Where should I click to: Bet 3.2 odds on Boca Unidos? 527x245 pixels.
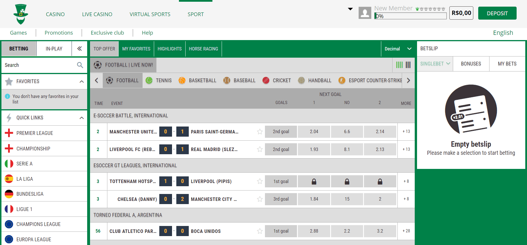click(380, 231)
